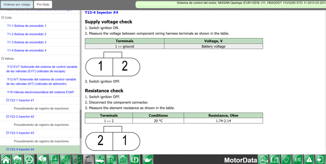326x164 pixels.
Task: Go to the Home screen icon
Action: click(x=6, y=159)
